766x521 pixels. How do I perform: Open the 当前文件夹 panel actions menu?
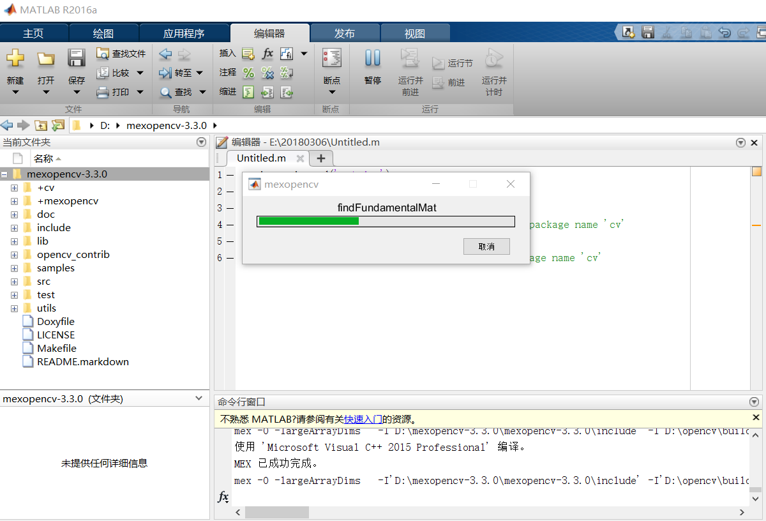(x=202, y=142)
